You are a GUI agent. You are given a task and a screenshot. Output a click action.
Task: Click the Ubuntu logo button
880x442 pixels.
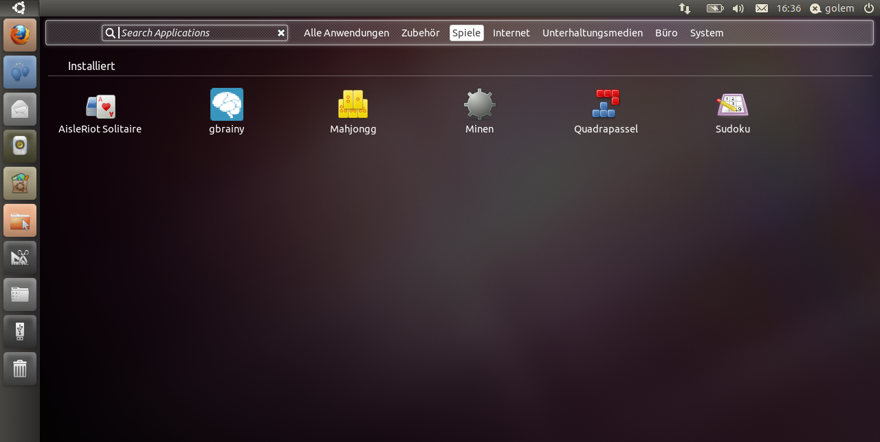click(x=19, y=8)
